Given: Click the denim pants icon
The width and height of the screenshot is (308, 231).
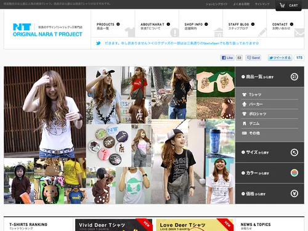Looking at the screenshot, I should [244, 123].
